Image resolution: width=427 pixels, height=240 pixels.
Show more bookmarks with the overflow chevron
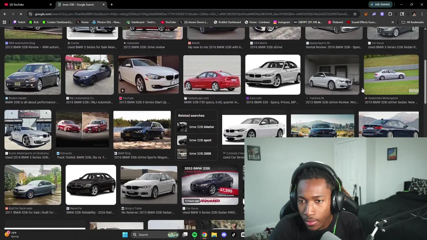click(x=393, y=22)
